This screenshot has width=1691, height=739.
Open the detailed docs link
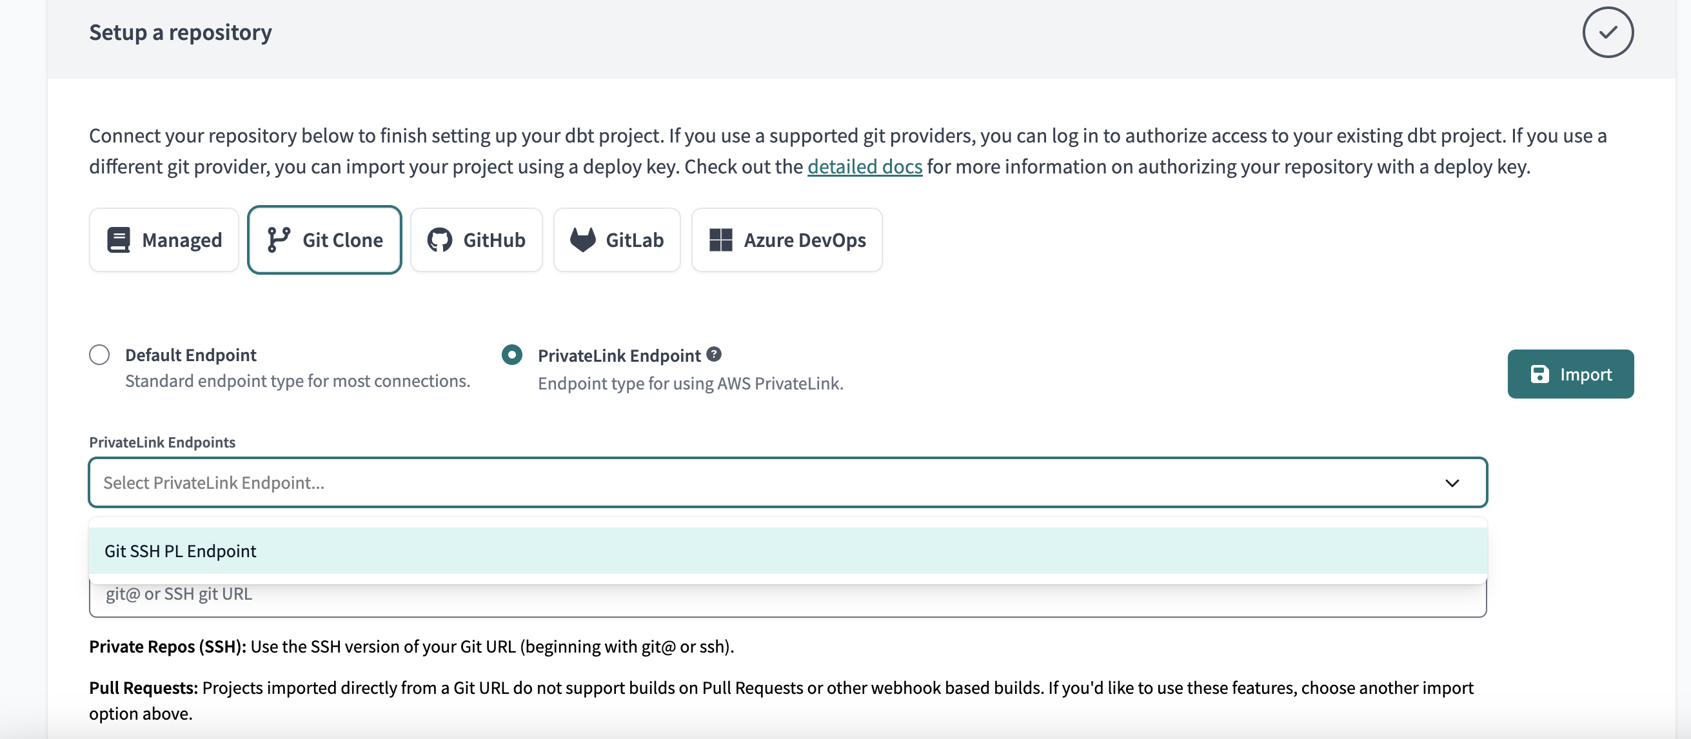click(865, 166)
